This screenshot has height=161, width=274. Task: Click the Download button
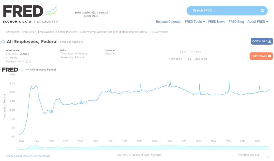tap(262, 41)
